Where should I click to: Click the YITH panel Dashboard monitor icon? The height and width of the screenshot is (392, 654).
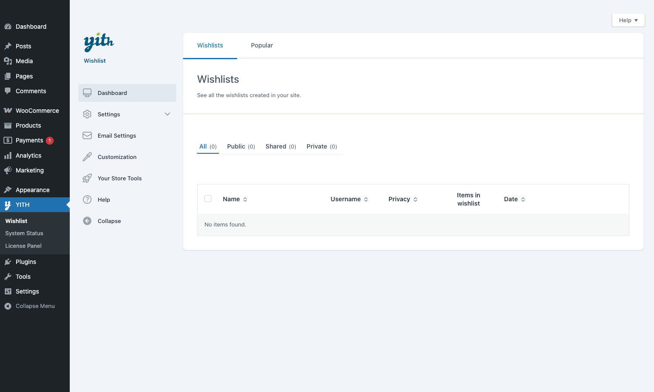[87, 93]
